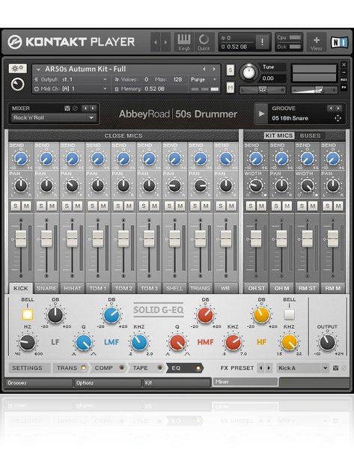Open the Purge dropdown menu
This screenshot has height=449, width=354.
tap(204, 79)
